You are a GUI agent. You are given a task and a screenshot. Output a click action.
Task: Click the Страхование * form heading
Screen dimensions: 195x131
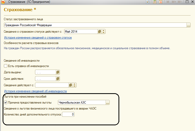click(x=20, y=10)
